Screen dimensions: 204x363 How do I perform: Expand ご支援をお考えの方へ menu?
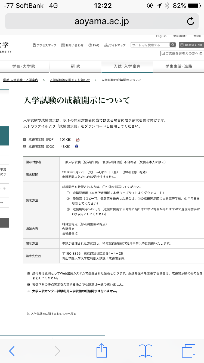point(182,53)
